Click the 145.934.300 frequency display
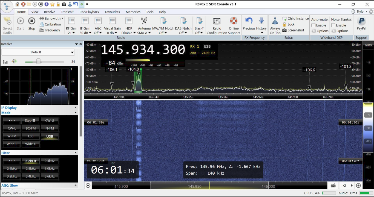This screenshot has height=197, width=374. coord(143,49)
